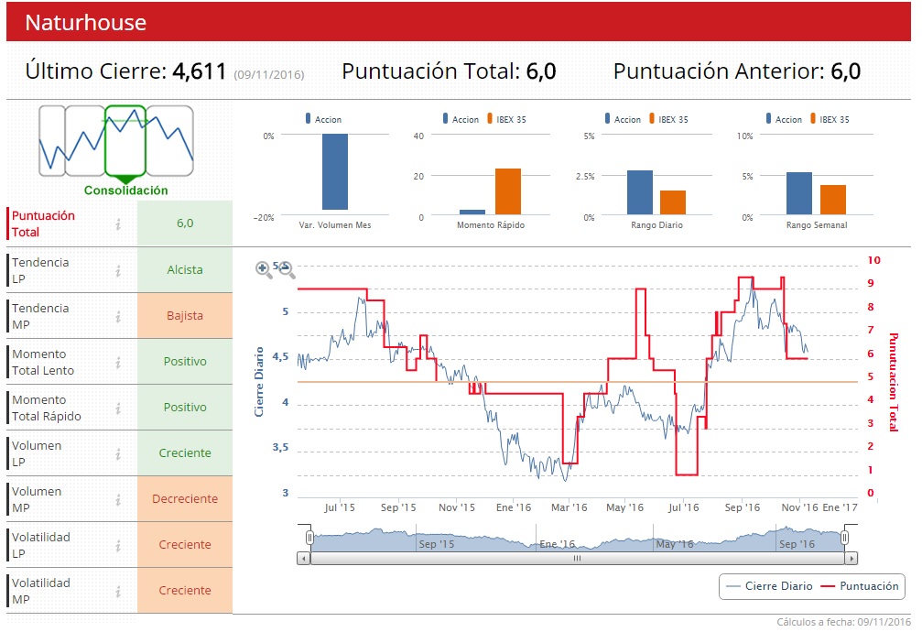The image size is (922, 632).
Task: Click the Tendencia LP row label
Action: 40,270
